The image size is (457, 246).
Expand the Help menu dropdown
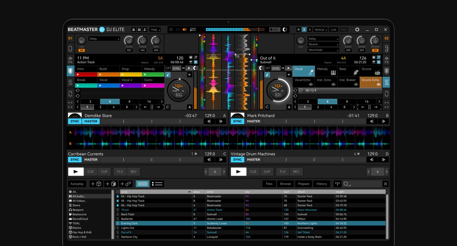pyautogui.click(x=155, y=30)
